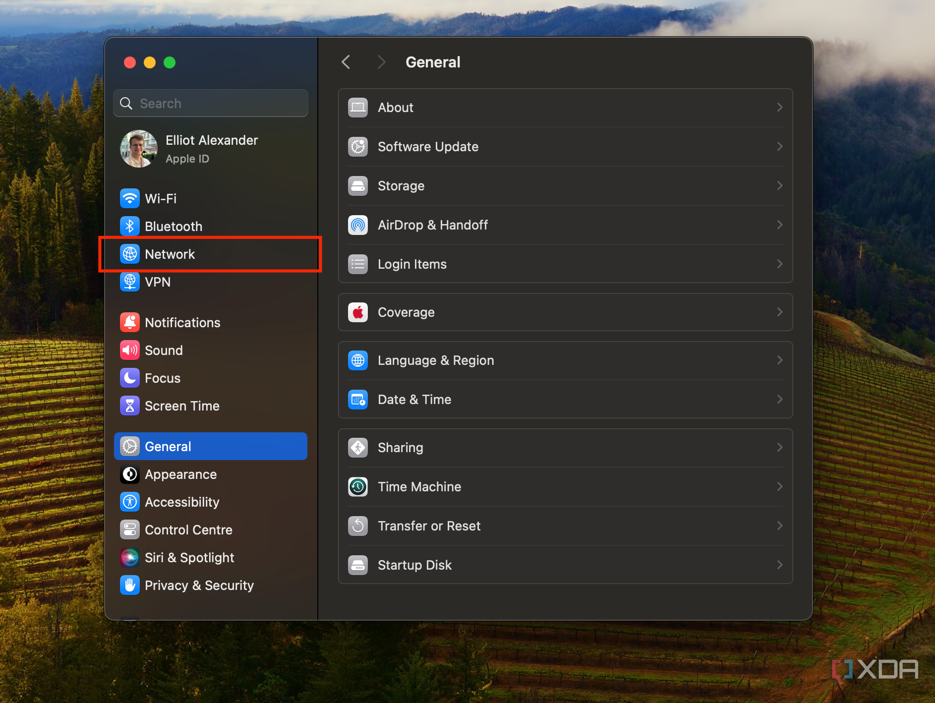Click the Network globe icon

click(130, 254)
